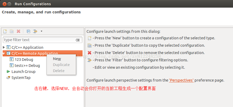Click the Collapse All toolbar icon

pyautogui.click(x=28, y=31)
